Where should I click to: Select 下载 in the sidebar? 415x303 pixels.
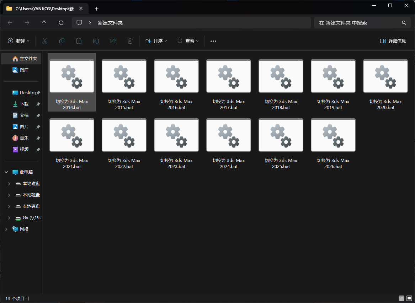coord(24,104)
